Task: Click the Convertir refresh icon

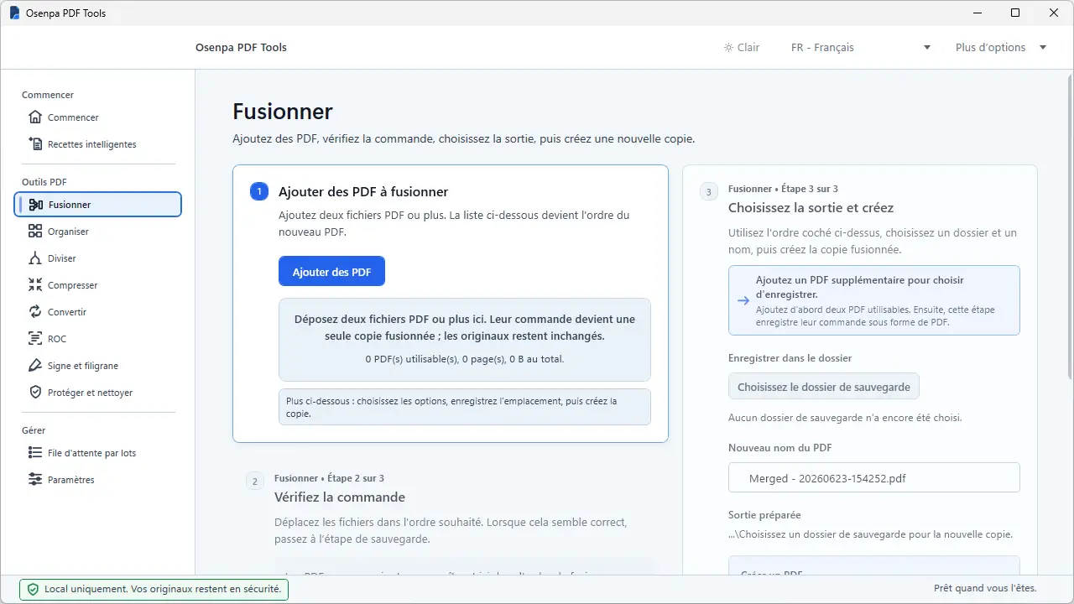Action: pyautogui.click(x=35, y=312)
